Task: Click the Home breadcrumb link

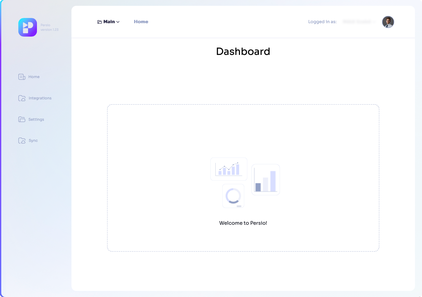Action: coord(141,22)
